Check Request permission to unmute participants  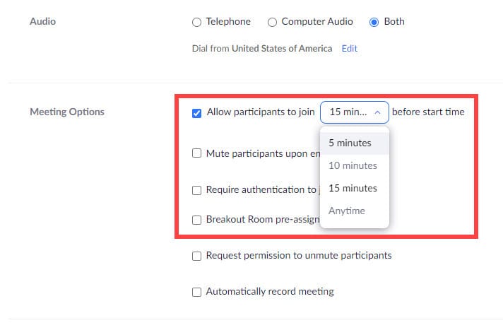click(197, 256)
